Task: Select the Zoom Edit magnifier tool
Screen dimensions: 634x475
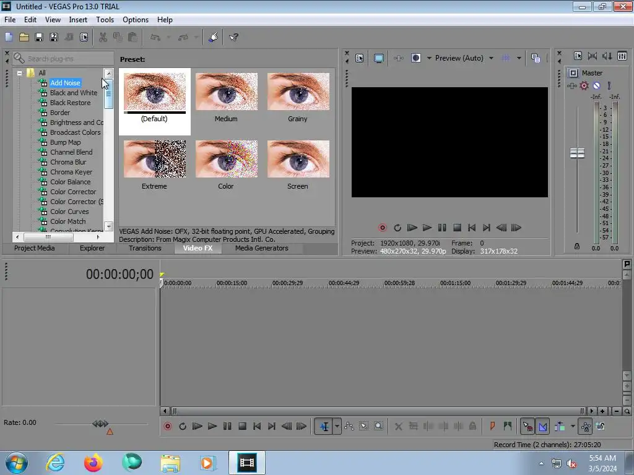Action: click(378, 426)
